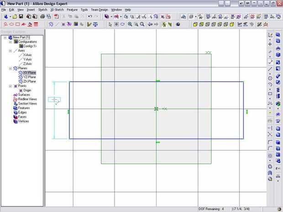Select the Features tree item
The height and width of the screenshot is (212, 283).
tap(24, 108)
